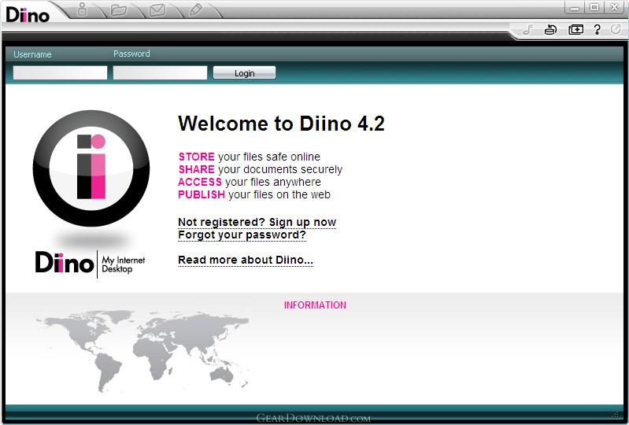Close the Diino window
The image size is (629, 425).
[x=614, y=7]
